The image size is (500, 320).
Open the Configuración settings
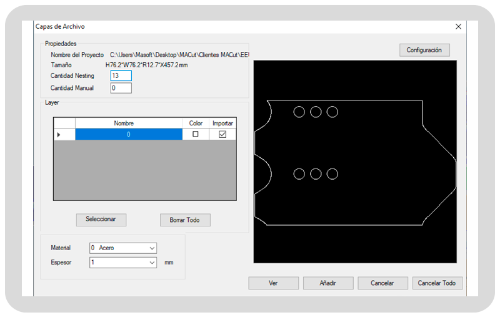424,50
